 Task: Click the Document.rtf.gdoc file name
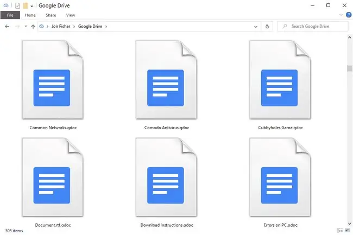pos(53,225)
